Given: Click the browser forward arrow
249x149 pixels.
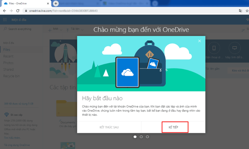Looking at the screenshot, I should tap(11, 11).
